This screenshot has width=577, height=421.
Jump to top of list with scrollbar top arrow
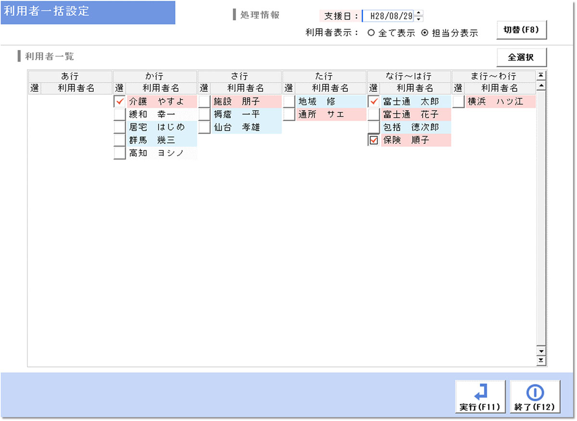(x=541, y=75)
